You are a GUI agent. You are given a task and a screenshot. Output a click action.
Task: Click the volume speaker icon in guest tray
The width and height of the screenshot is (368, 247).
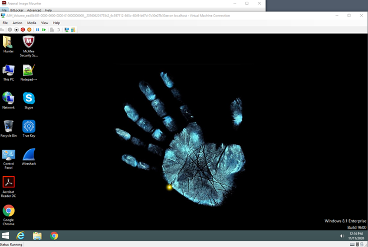(342, 236)
